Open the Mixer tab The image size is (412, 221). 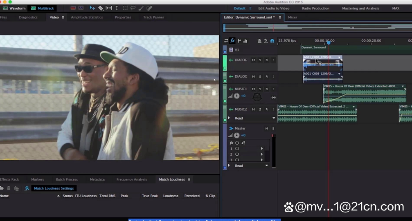(293, 17)
